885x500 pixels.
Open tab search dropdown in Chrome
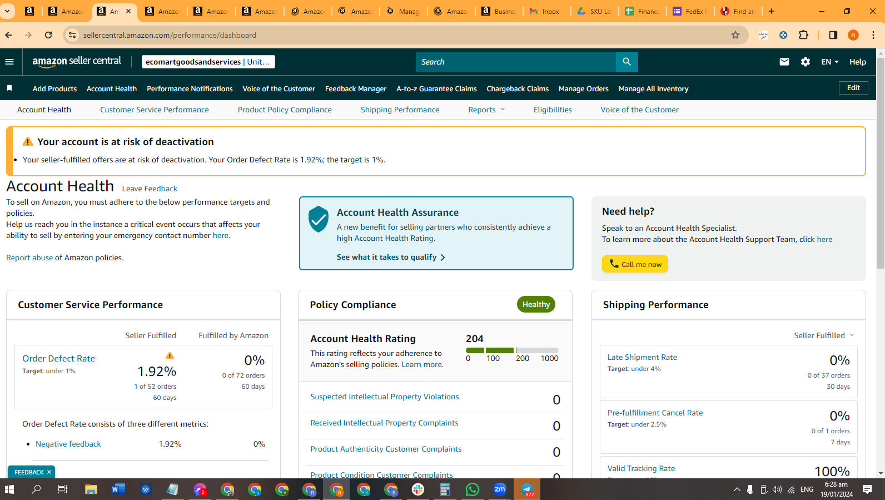pos(7,11)
